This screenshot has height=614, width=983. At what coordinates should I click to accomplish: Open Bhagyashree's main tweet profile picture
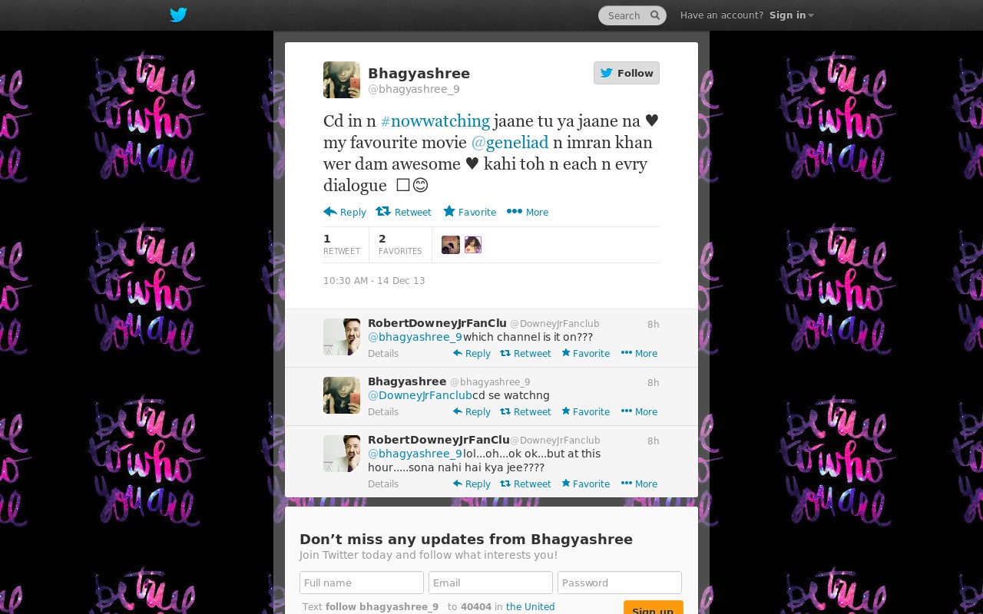coord(342,80)
